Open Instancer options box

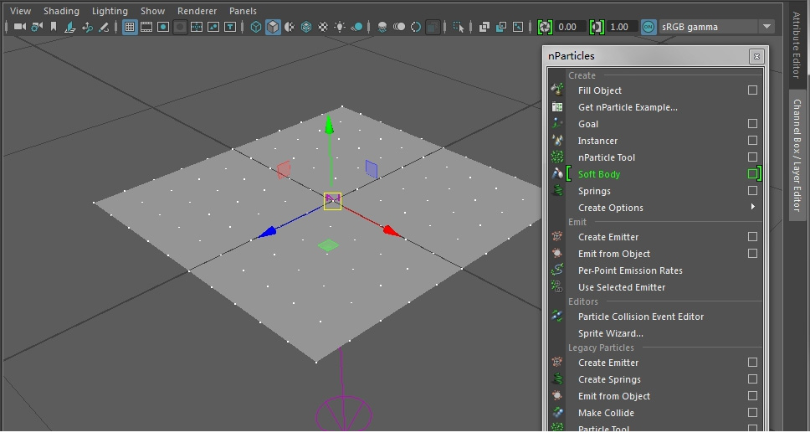pyautogui.click(x=752, y=140)
